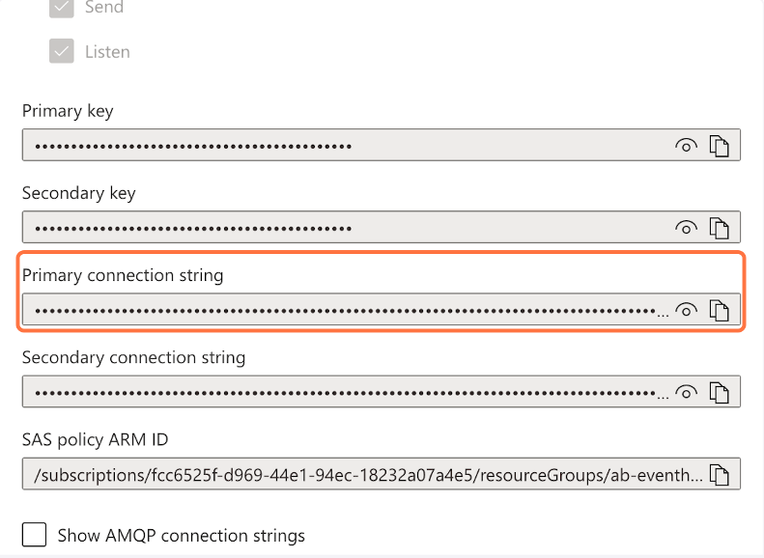
Task: Reveal the Secondary key with eye icon
Action: pos(686,228)
